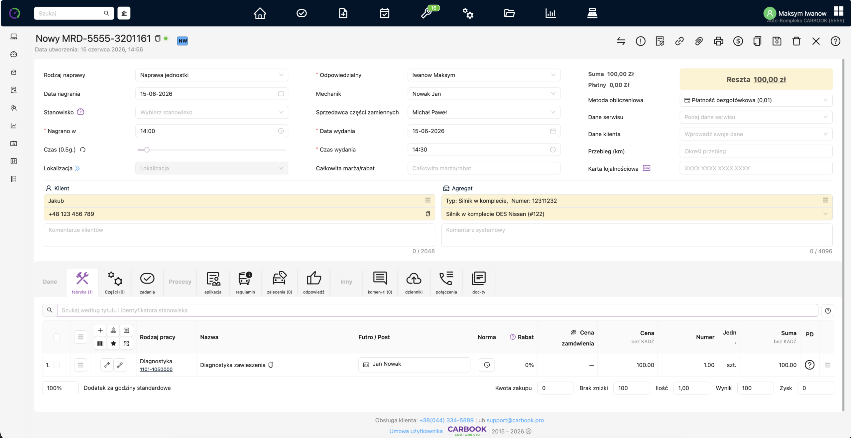Open the Rodzaj naprawy dropdown
The width and height of the screenshot is (851, 438).
(212, 75)
